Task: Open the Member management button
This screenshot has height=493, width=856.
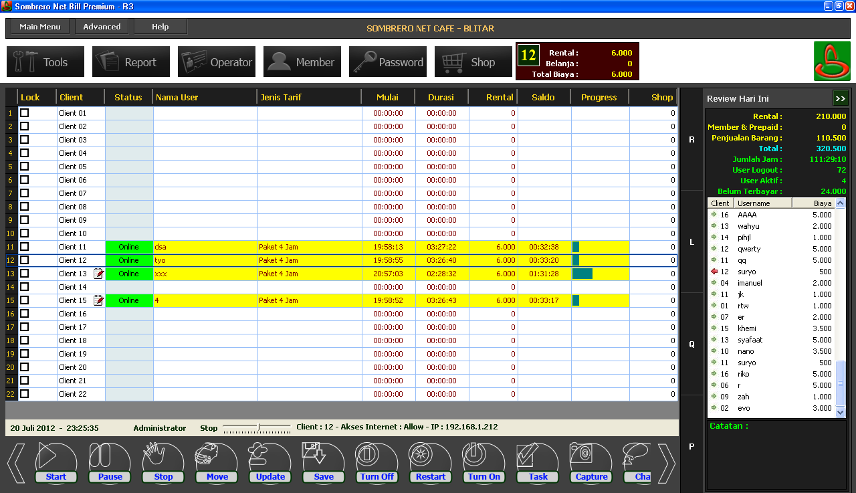Action: tap(302, 62)
